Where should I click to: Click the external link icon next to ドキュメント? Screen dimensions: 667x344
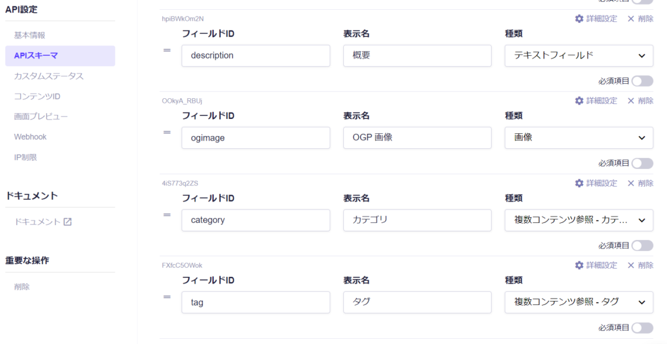(68, 222)
